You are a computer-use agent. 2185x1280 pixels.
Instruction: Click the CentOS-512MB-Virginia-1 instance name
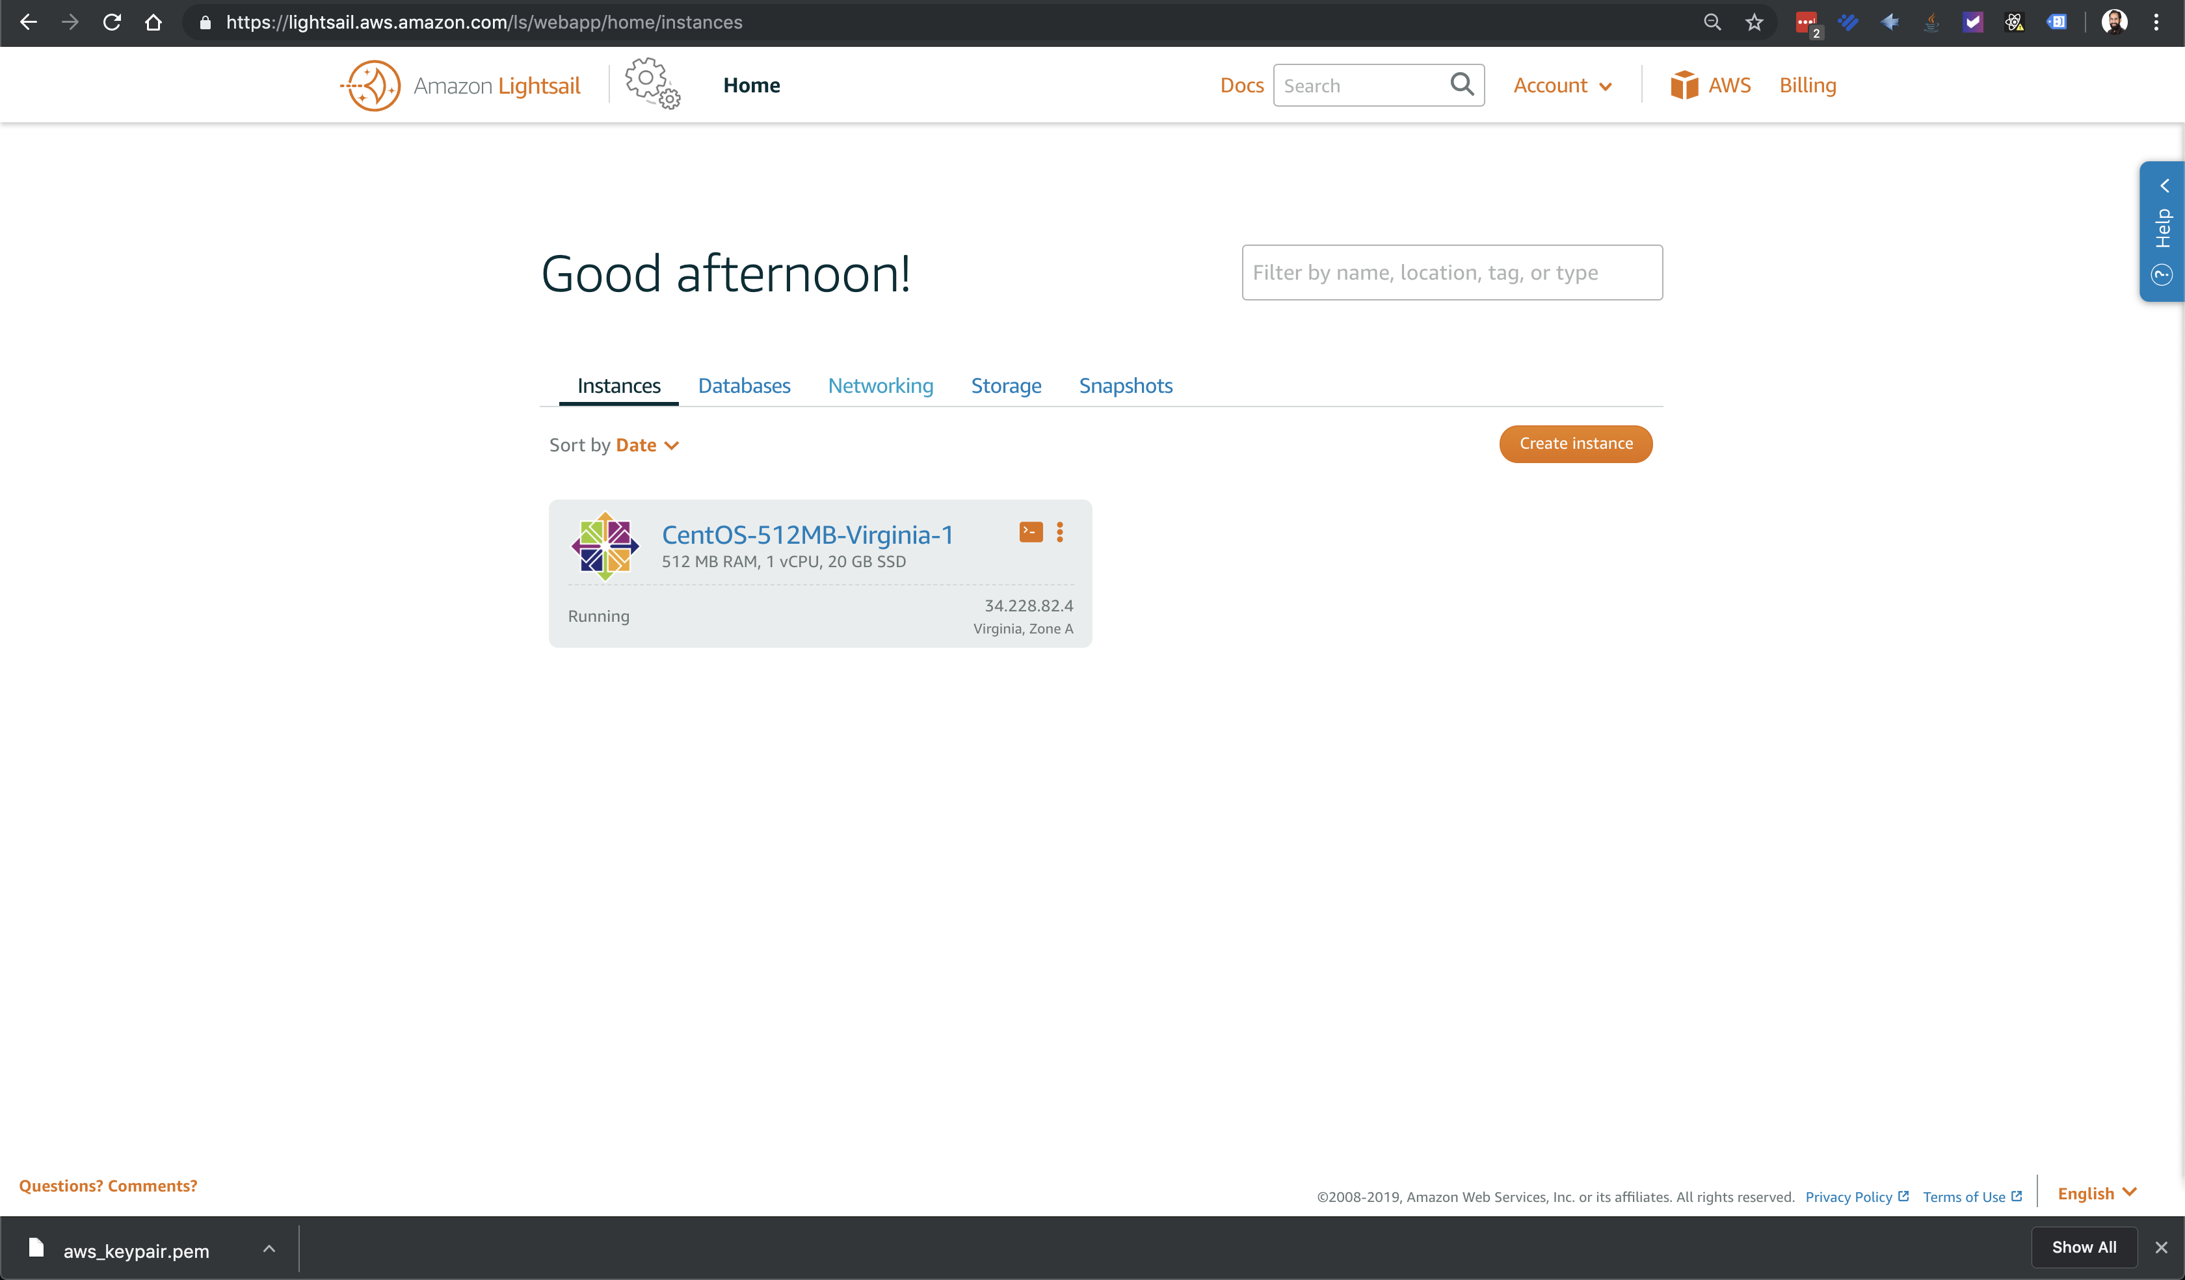coord(806,535)
